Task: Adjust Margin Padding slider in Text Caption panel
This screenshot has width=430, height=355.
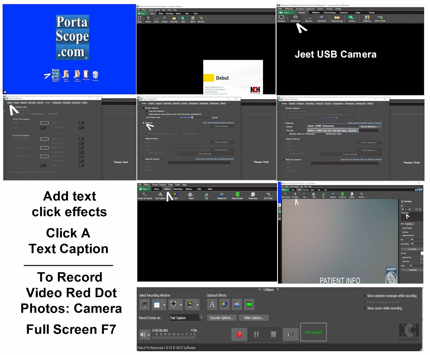Action: [413, 244]
